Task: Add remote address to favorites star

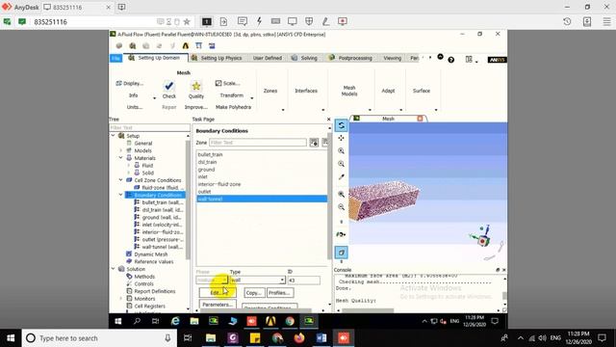Action: [187, 21]
